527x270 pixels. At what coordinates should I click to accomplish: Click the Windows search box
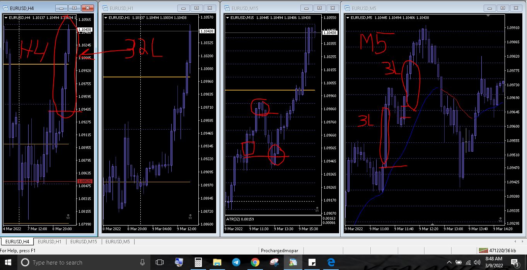coord(84,262)
